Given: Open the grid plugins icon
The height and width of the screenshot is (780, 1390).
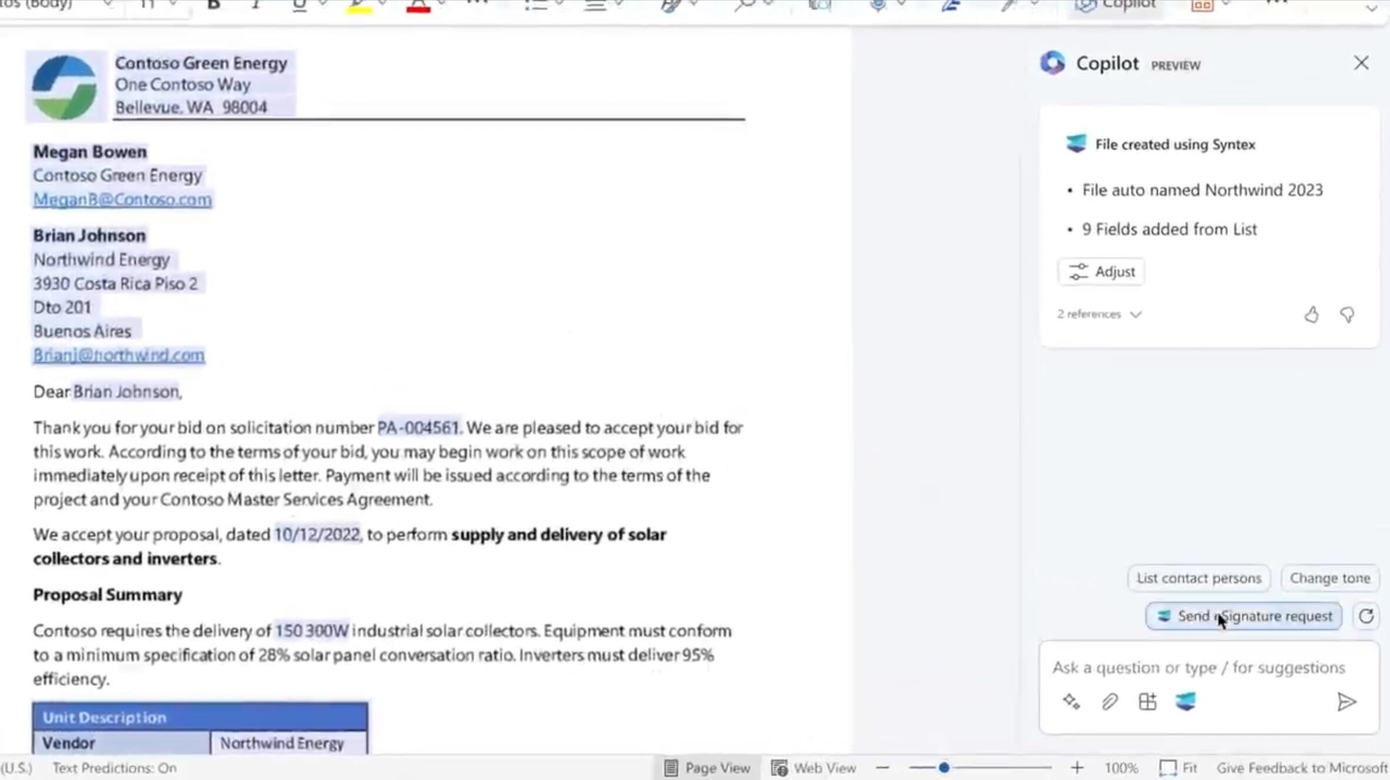Looking at the screenshot, I should click(1147, 701).
